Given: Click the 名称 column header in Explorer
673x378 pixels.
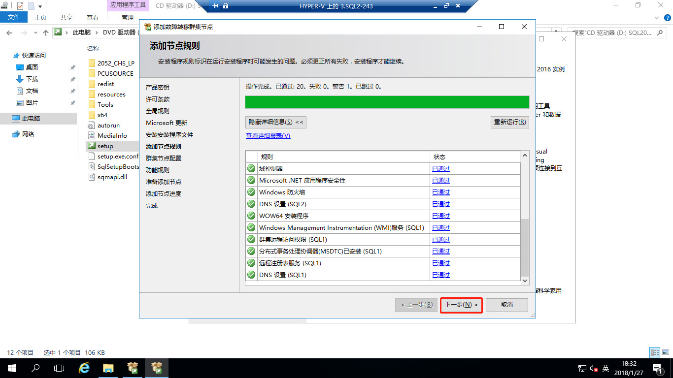Looking at the screenshot, I should [93, 48].
